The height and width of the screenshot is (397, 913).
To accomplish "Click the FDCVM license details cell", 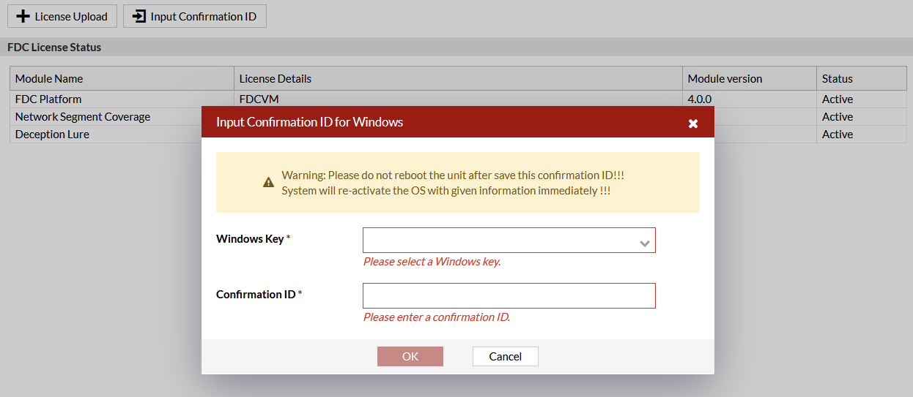I will pos(259,99).
